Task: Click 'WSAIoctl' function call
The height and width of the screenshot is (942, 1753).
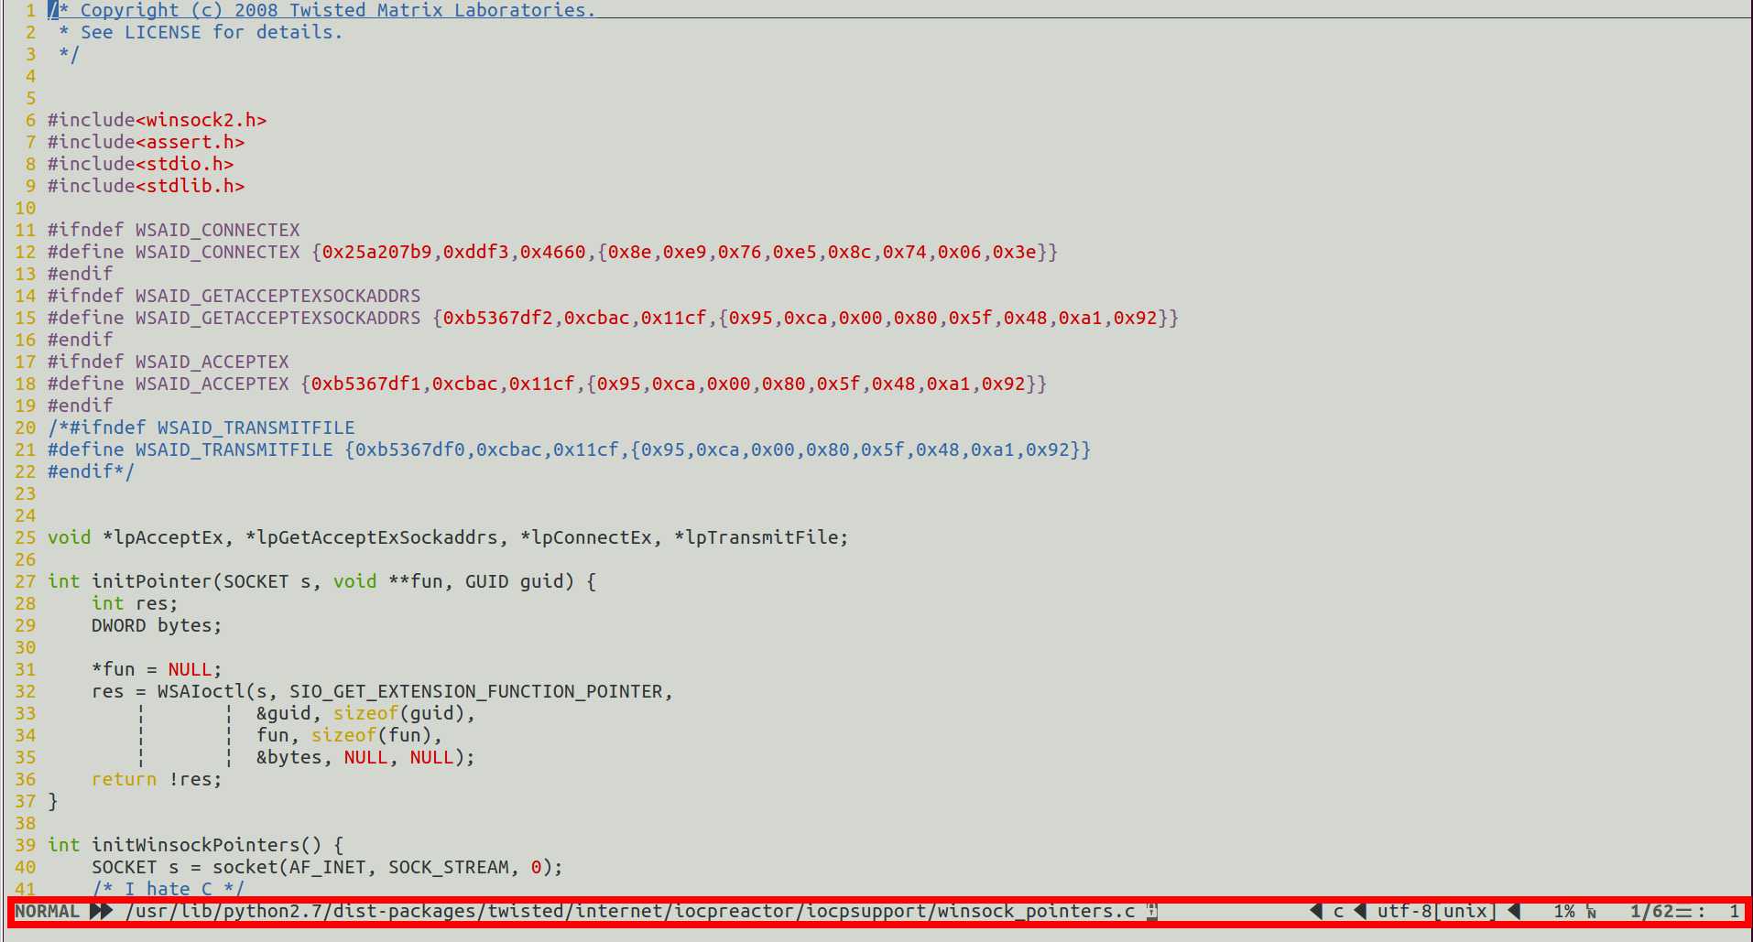Action: [201, 691]
